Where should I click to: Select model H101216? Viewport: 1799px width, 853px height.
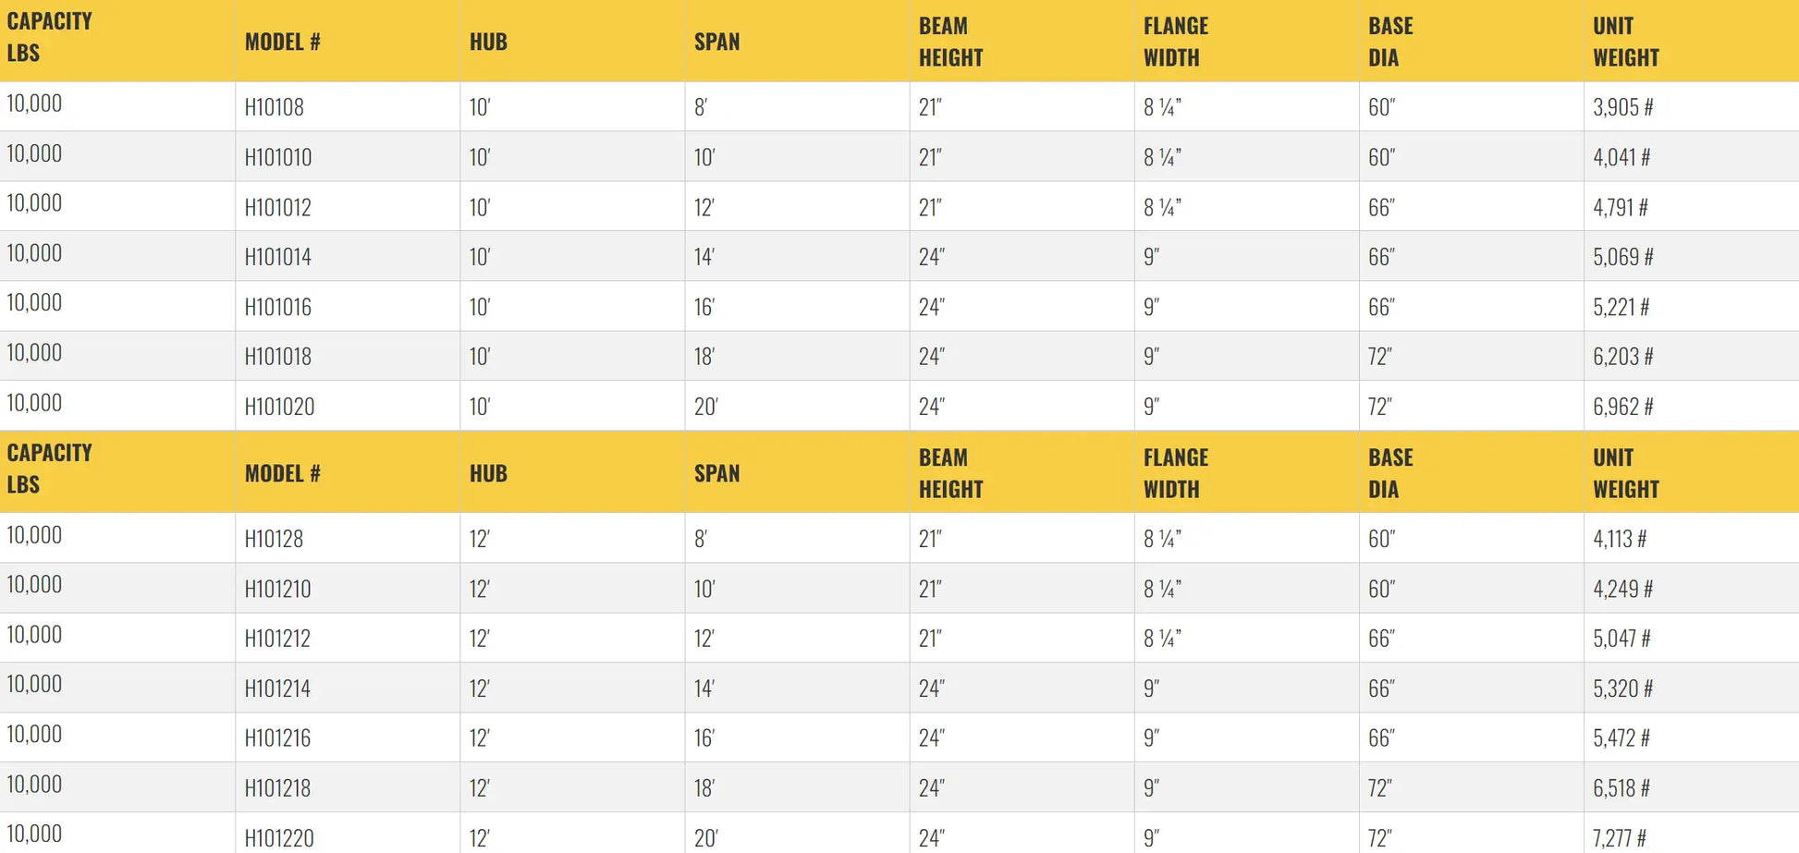click(x=277, y=738)
